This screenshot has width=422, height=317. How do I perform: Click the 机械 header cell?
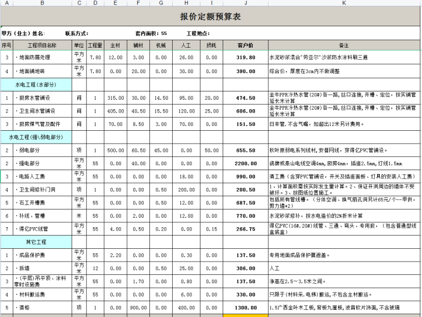coord(161,45)
